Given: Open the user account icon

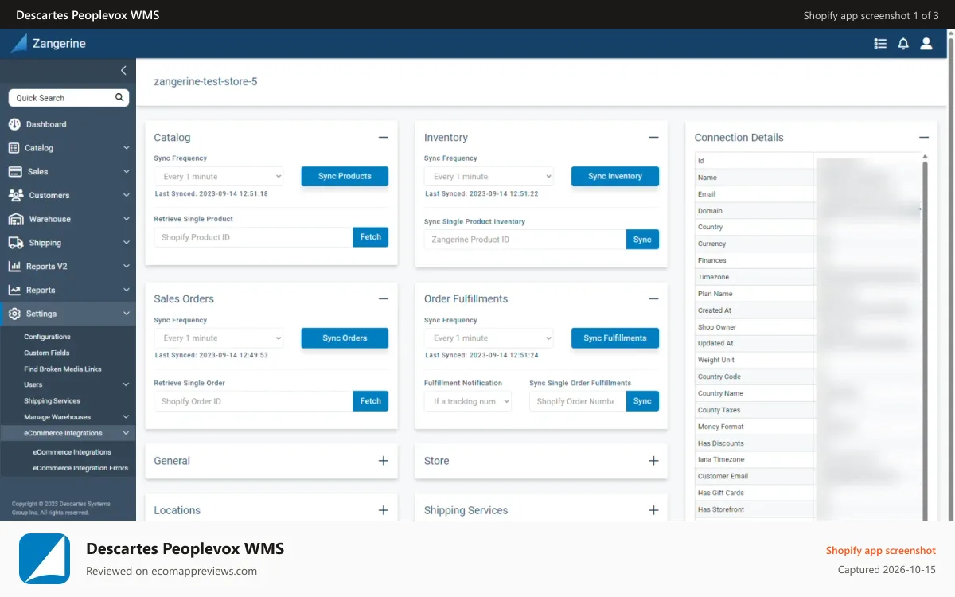Looking at the screenshot, I should [926, 44].
